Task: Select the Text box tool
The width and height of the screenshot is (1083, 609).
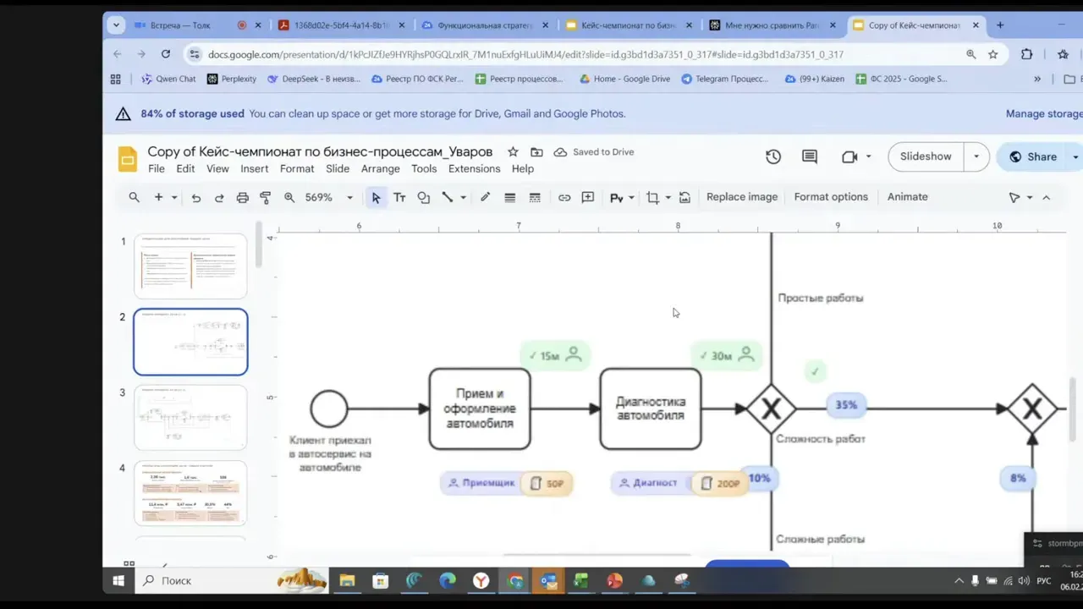Action: pyautogui.click(x=399, y=197)
